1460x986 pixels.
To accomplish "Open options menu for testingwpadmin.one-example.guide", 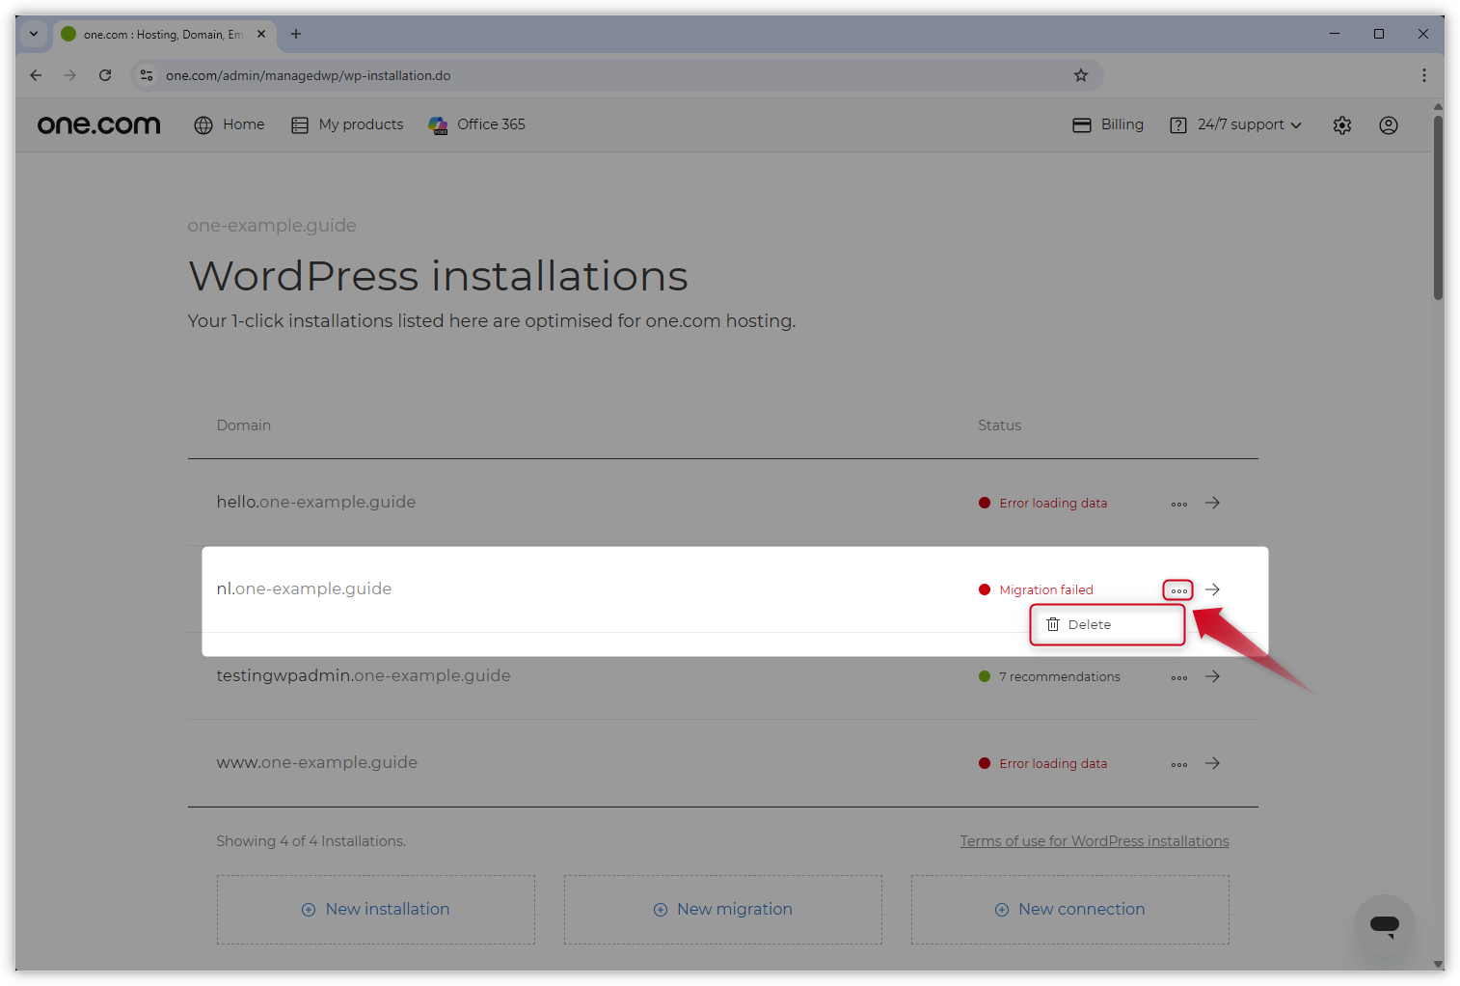I will tap(1179, 677).
